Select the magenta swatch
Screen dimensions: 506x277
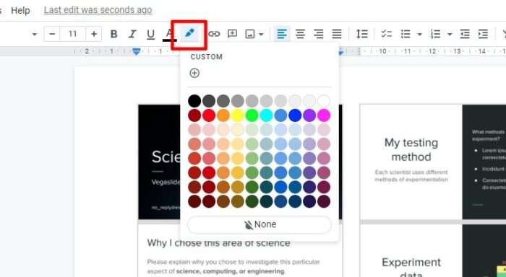(x=324, y=115)
